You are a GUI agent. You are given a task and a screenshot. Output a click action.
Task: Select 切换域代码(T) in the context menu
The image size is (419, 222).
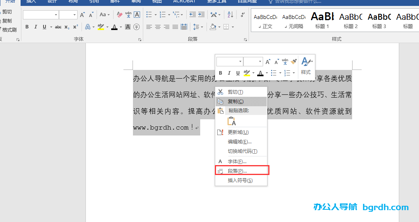click(x=241, y=151)
